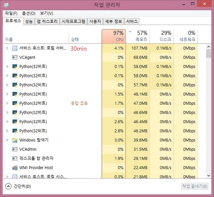Select the WMI Provider Host name
The image size is (214, 197).
[x=36, y=167]
